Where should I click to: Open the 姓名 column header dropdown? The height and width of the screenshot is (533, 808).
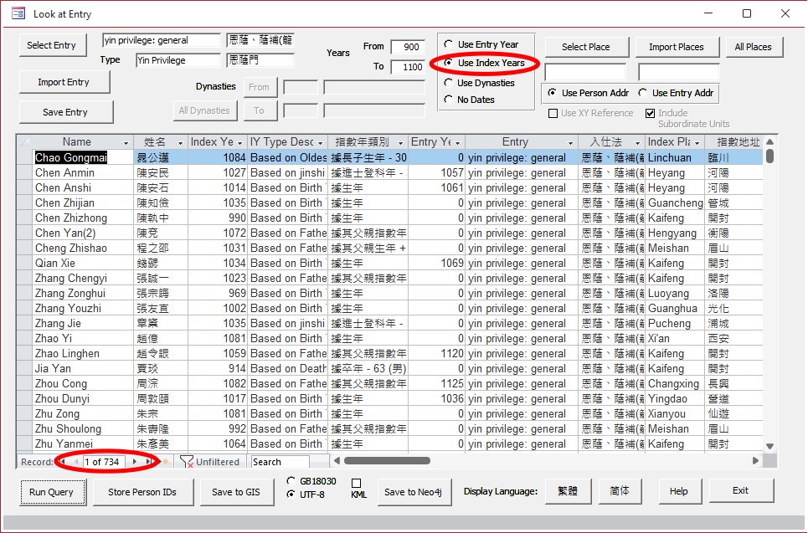[x=181, y=143]
